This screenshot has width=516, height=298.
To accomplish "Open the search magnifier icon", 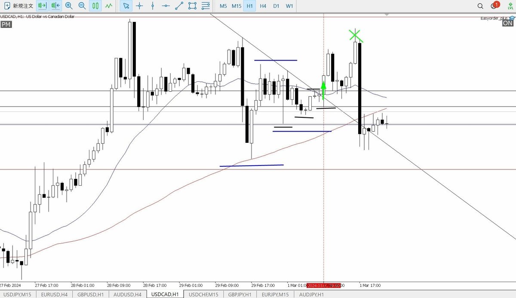I will pos(480,6).
